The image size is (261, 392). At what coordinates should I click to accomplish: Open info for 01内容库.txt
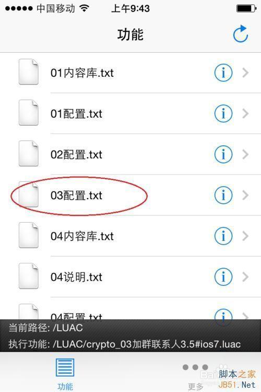pos(223,73)
